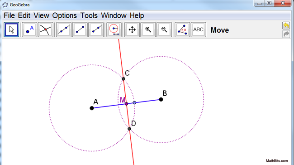This screenshot has height=165, width=294.
Task: Click the GeoGebra title bar logo
Action: [5, 5]
